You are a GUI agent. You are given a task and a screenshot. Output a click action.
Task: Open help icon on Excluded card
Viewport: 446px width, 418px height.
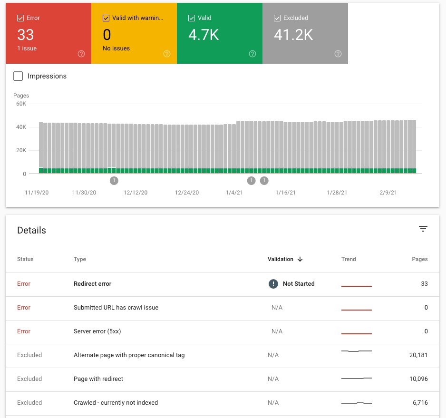click(338, 54)
